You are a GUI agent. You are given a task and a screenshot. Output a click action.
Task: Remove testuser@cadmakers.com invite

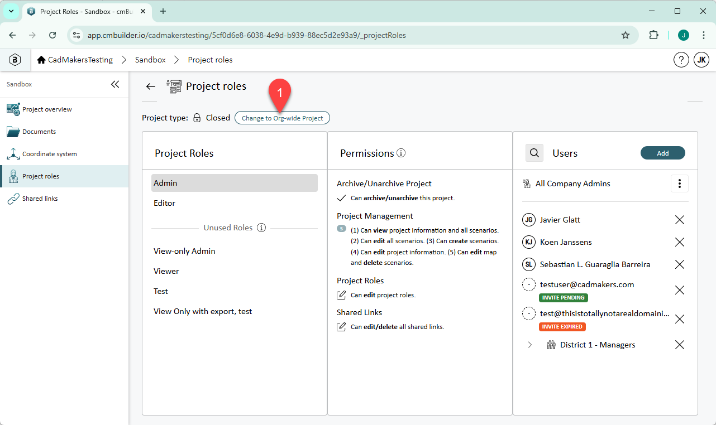pos(680,290)
